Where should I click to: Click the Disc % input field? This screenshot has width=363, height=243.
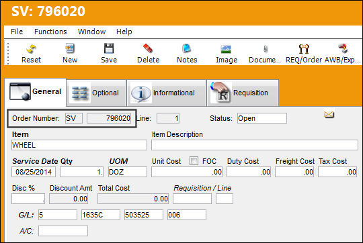[28, 199]
